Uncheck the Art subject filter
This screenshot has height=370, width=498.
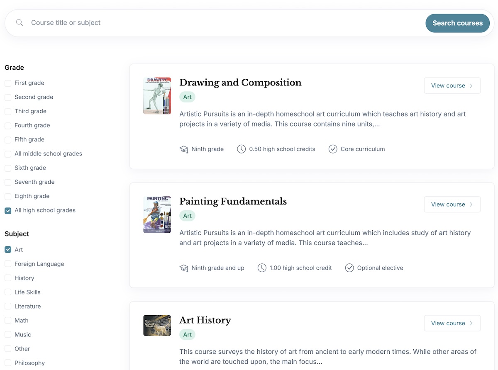pyautogui.click(x=8, y=250)
